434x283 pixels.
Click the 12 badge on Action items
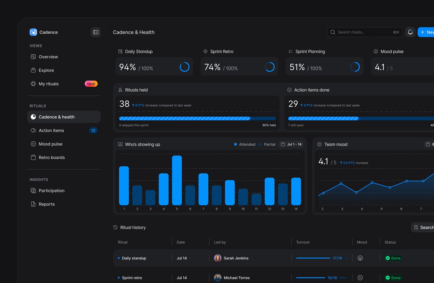[93, 130]
